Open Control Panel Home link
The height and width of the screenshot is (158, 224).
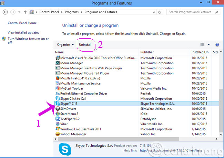pyautogui.click(x=22, y=23)
